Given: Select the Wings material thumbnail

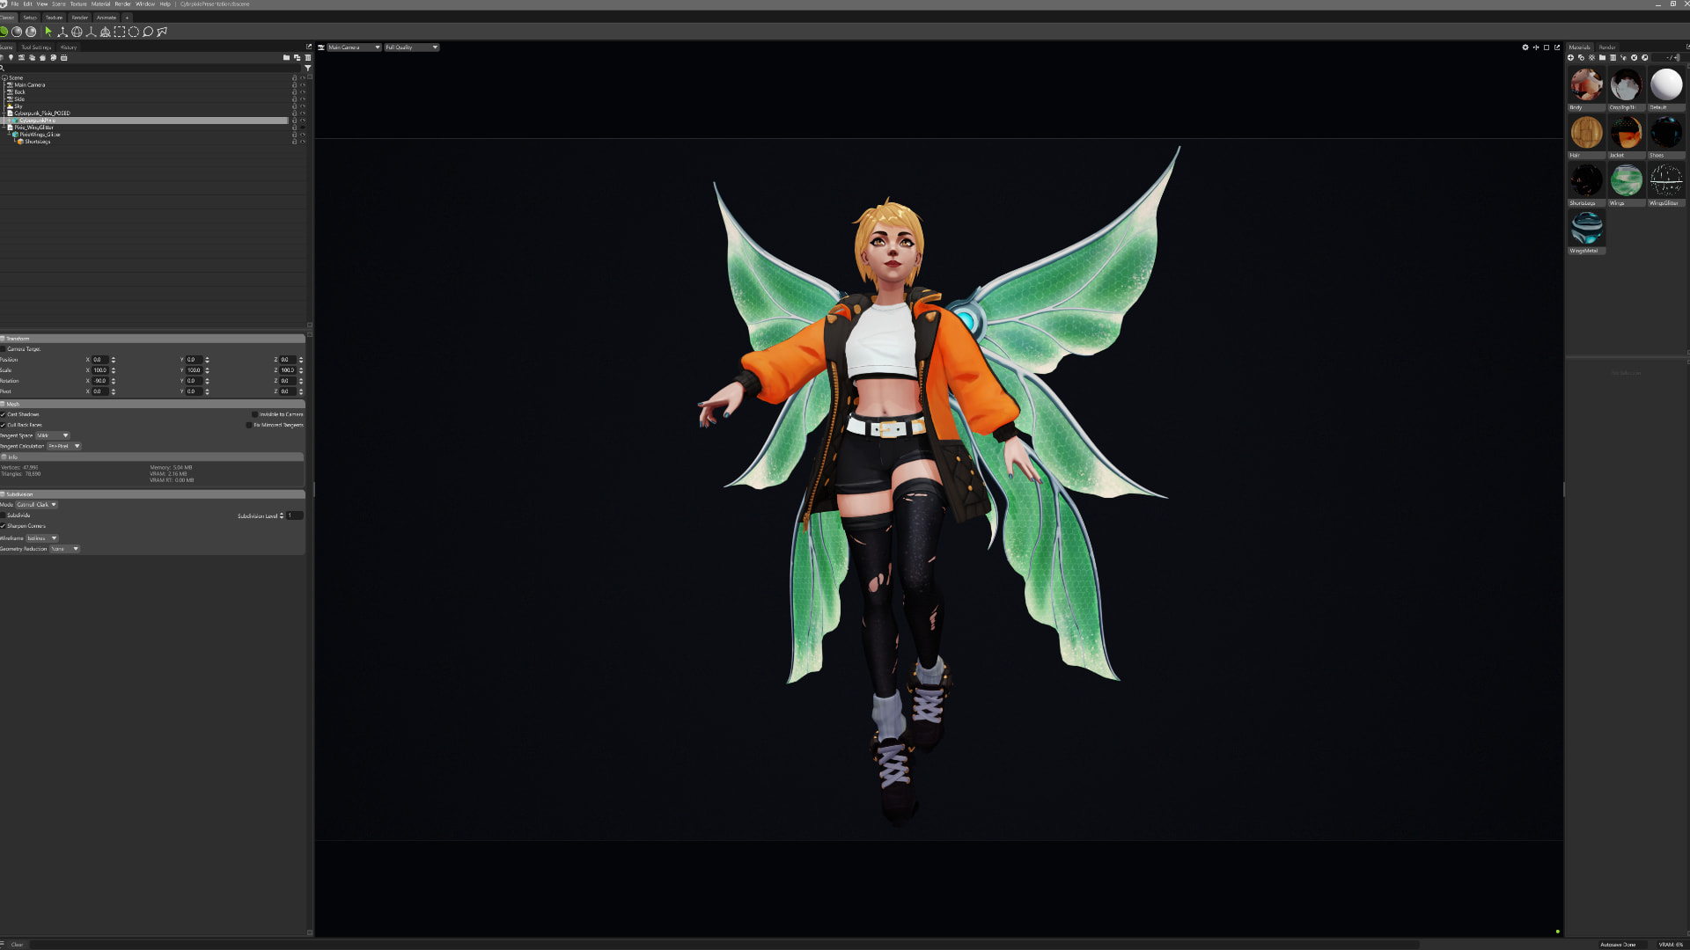Looking at the screenshot, I should (1626, 180).
